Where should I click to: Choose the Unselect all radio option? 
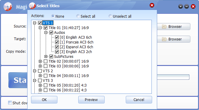coord(110,16)
